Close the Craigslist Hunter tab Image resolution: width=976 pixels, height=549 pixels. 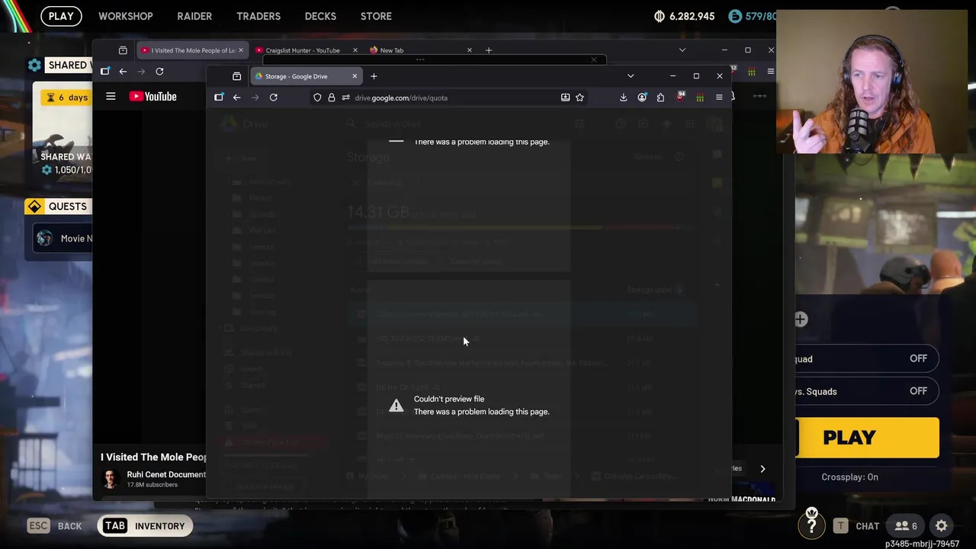tap(355, 50)
